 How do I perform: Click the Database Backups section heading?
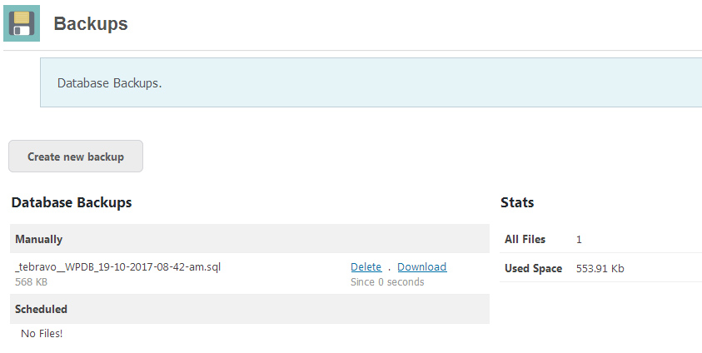click(x=72, y=202)
